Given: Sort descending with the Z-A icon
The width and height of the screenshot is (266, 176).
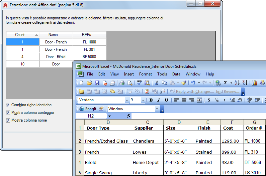Looking at the screenshot, I should click(x=245, y=83).
